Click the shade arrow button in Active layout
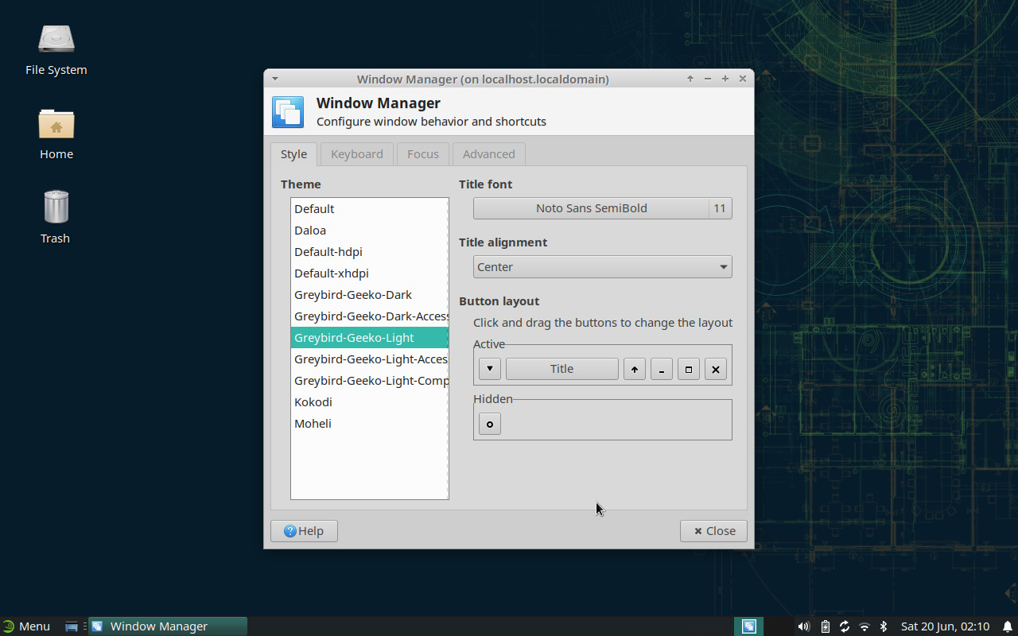Screen dimensions: 1018x636 click(634, 368)
